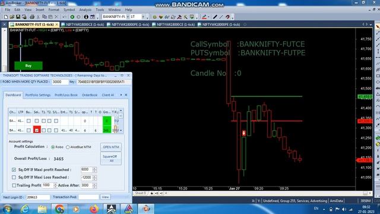This screenshot has height=214, width=380.
Task: Click the View button near Transaction Pwd
Action: [x=105, y=197]
